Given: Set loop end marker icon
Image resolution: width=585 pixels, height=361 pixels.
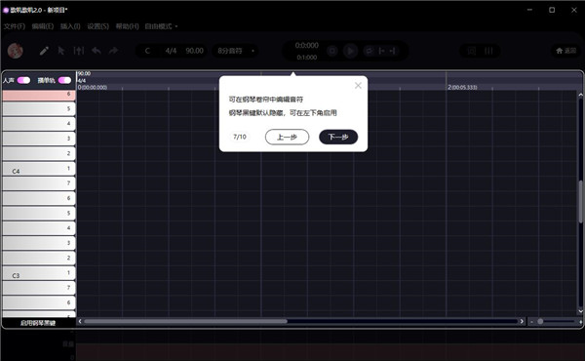Looking at the screenshot, I should pyautogui.click(x=393, y=51).
